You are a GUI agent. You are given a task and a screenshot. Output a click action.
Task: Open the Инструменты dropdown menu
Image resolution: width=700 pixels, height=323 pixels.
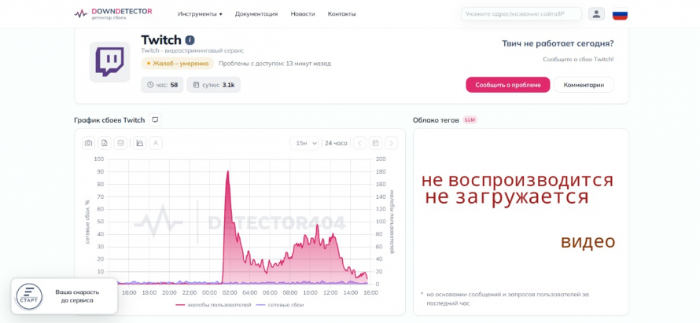pos(200,14)
